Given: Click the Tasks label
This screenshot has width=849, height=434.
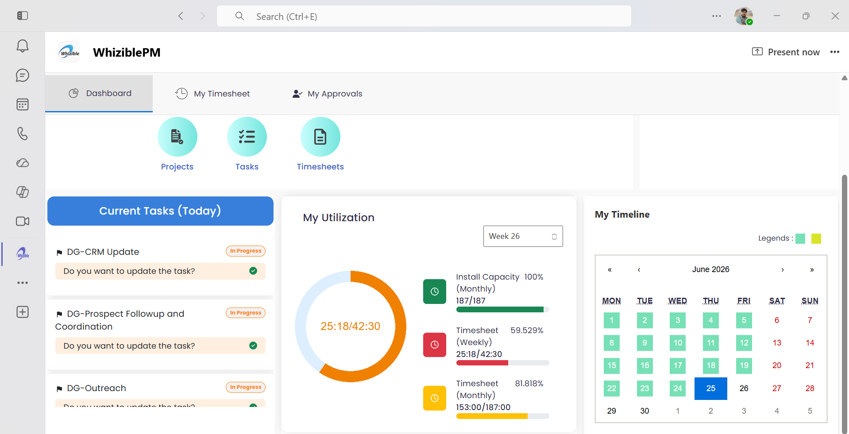Looking at the screenshot, I should click(247, 167).
